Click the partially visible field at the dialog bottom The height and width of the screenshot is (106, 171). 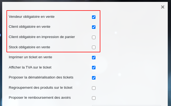126,105
